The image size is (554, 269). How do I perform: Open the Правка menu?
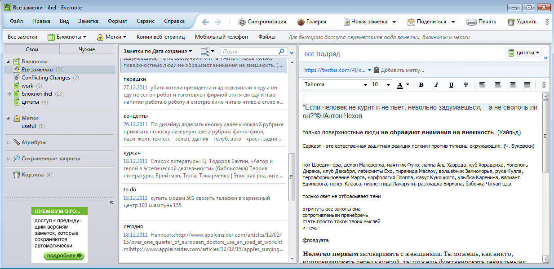click(x=41, y=21)
